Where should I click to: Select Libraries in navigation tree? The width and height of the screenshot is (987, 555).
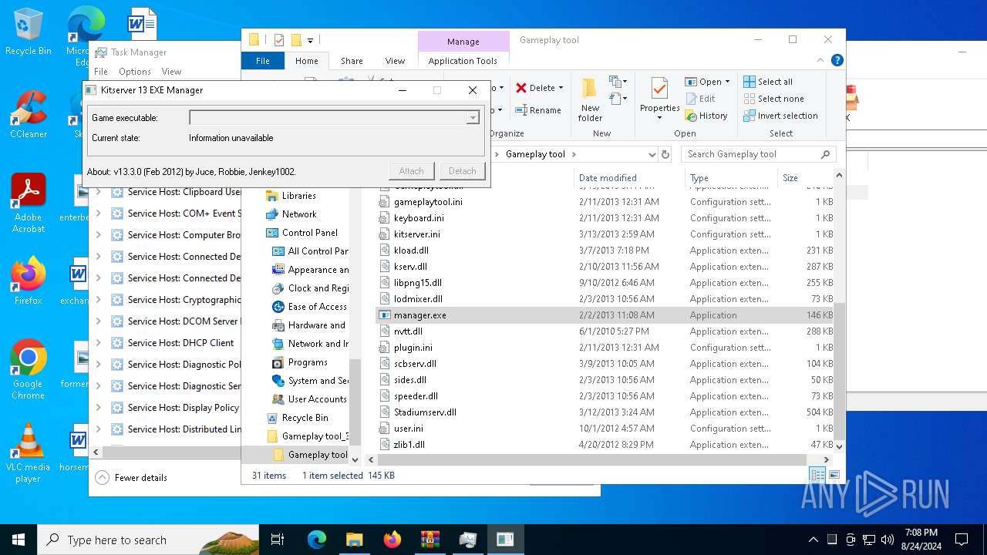point(298,196)
